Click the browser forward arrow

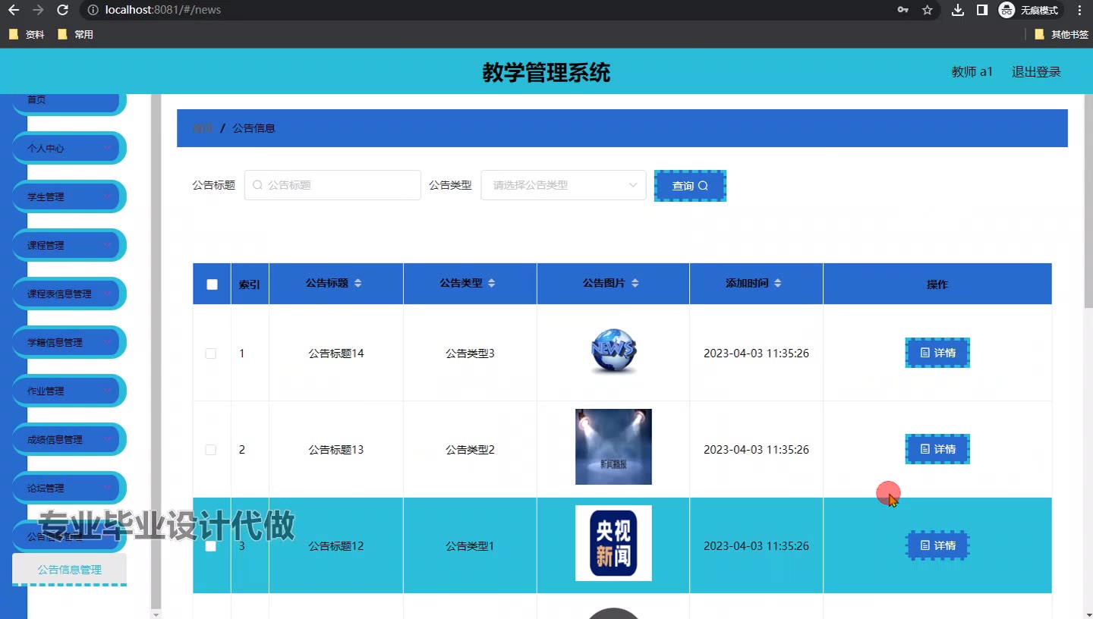click(x=38, y=10)
